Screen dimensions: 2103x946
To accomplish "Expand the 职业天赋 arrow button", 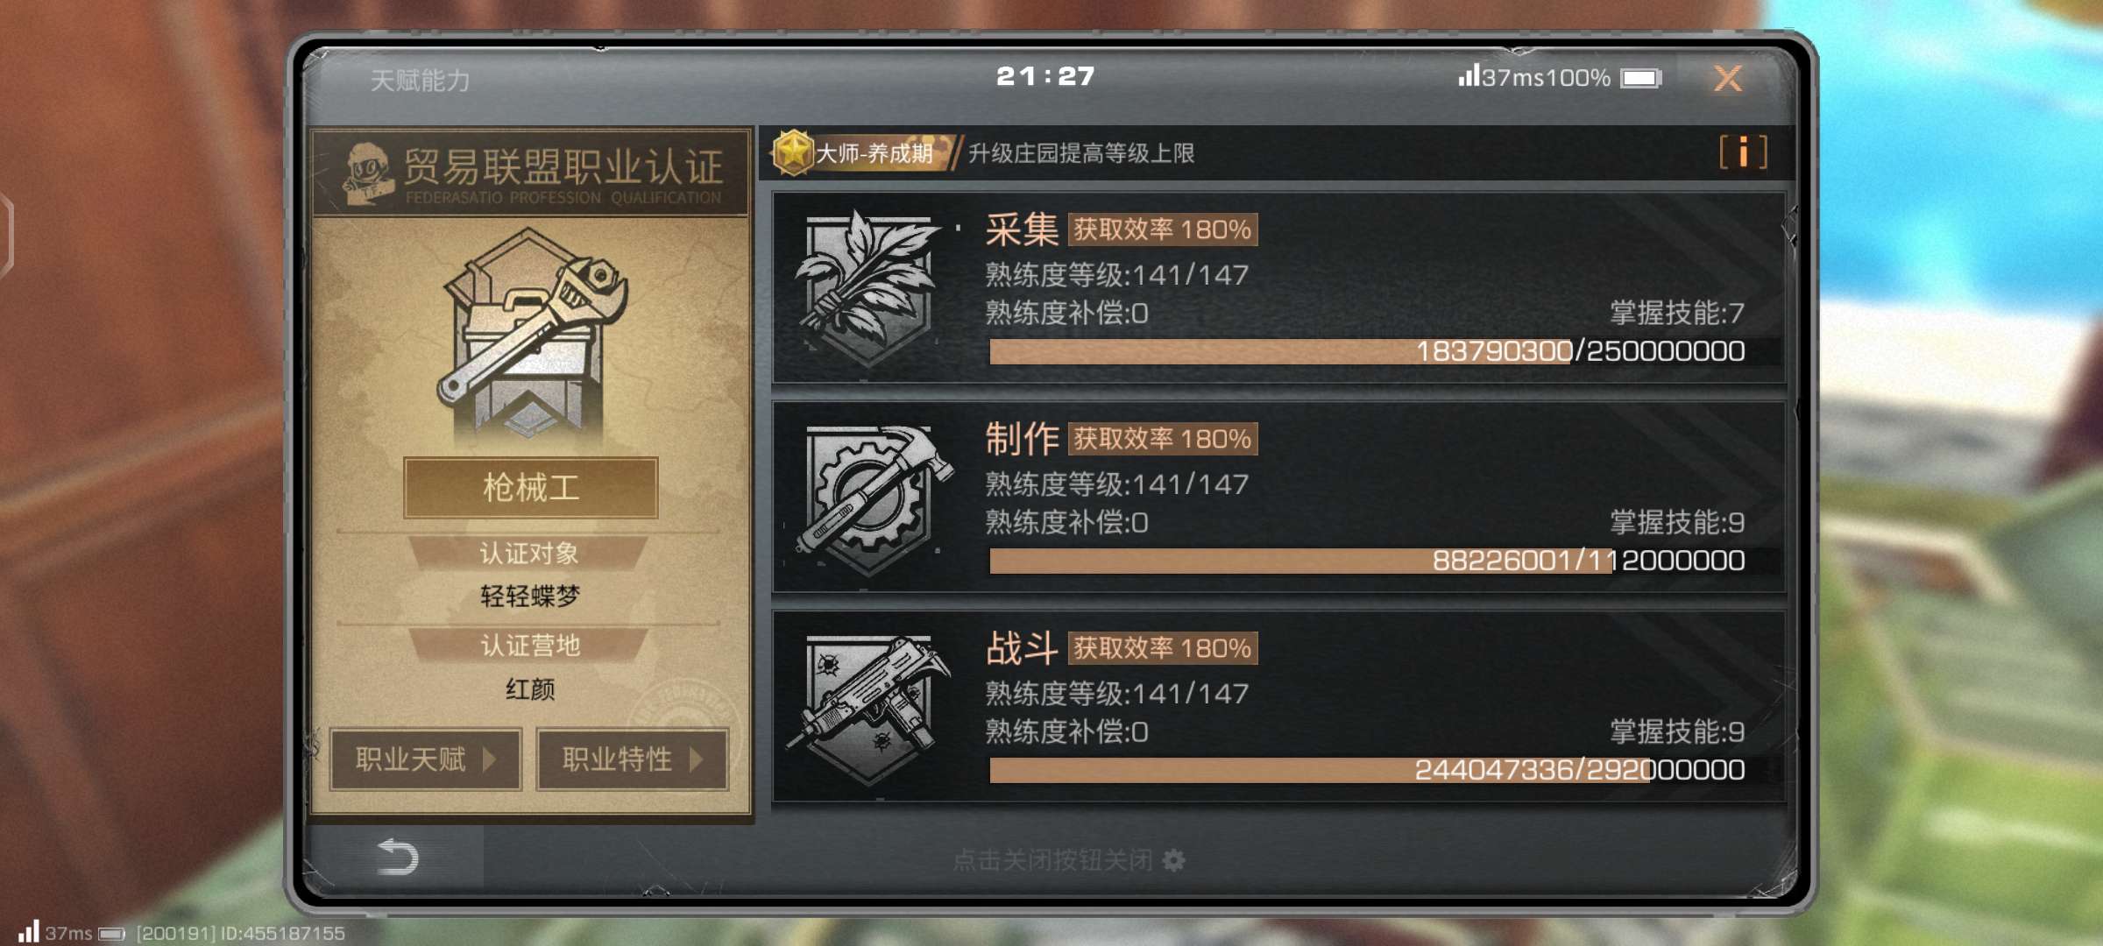I will point(426,759).
